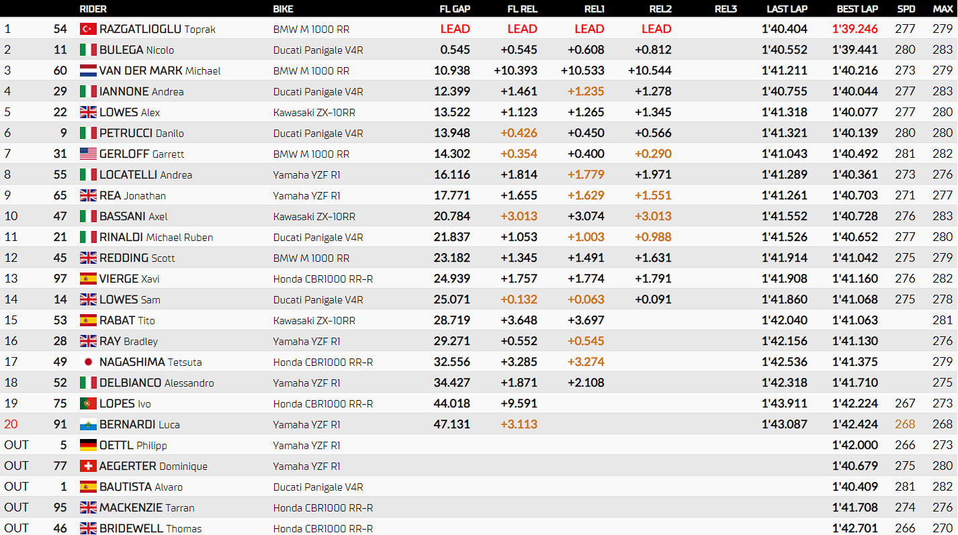Click the Portuguese flag beside Lopes
This screenshot has width=958, height=535.
coord(88,403)
